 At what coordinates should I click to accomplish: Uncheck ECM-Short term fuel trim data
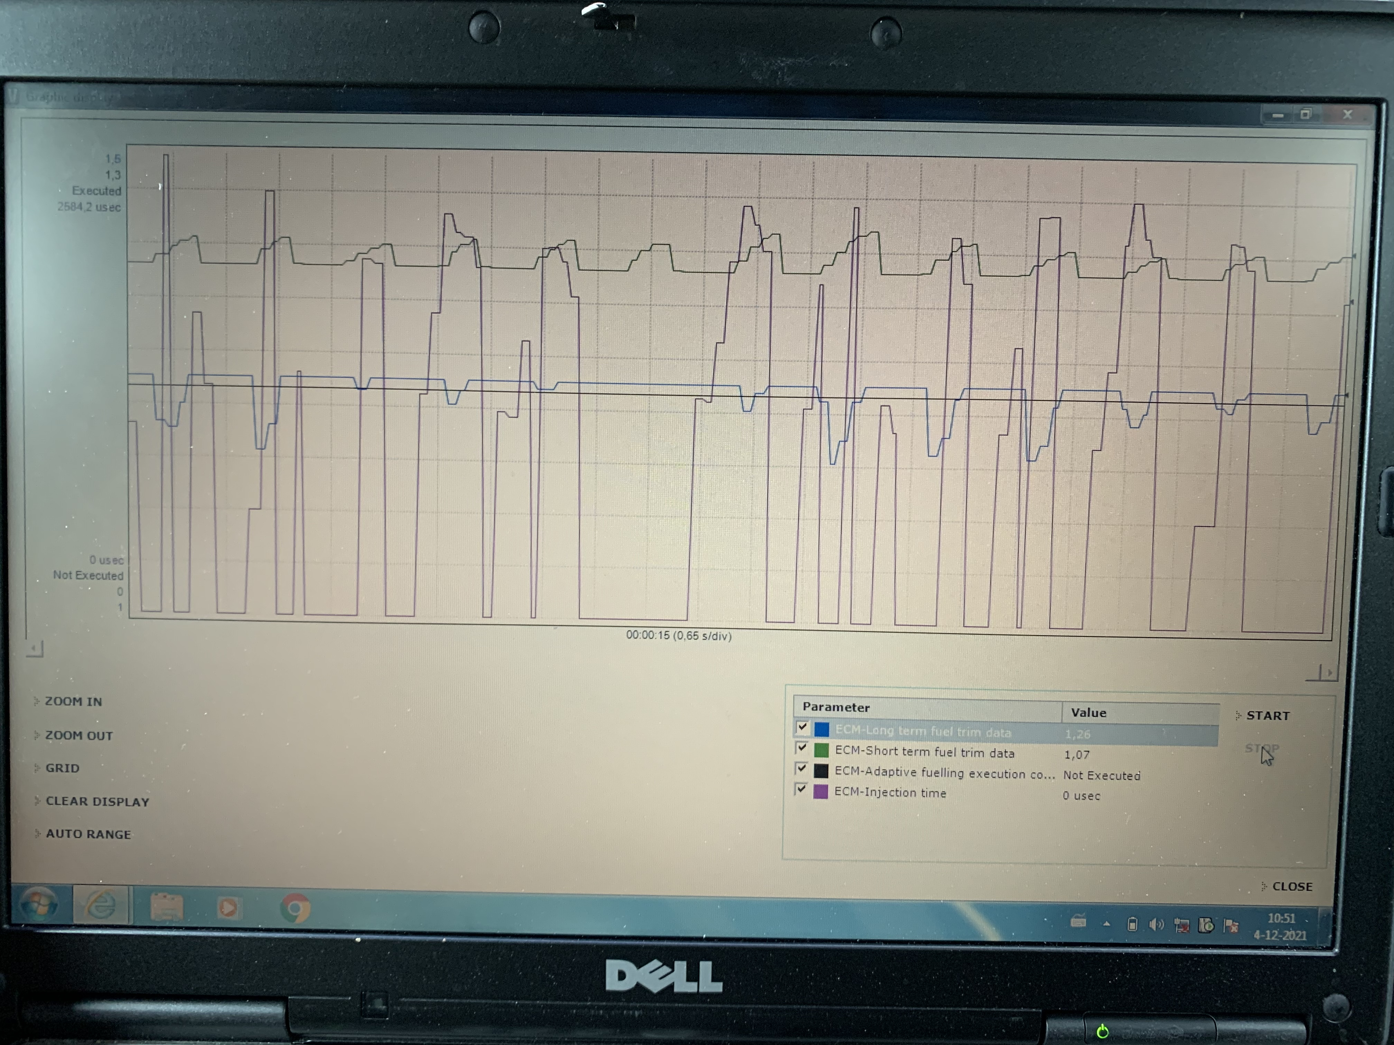(802, 748)
